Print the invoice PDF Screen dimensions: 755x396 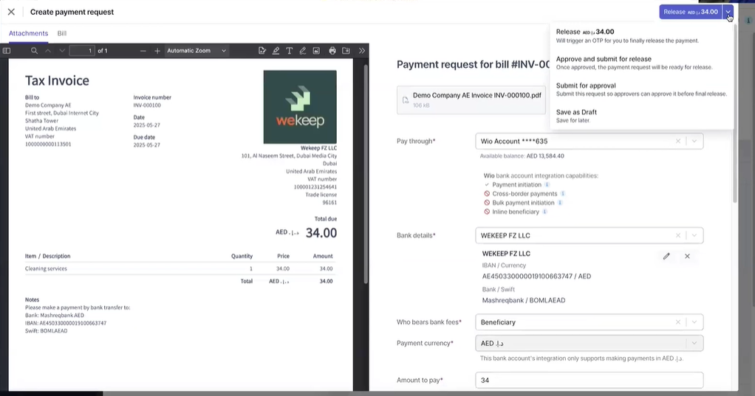[332, 51]
